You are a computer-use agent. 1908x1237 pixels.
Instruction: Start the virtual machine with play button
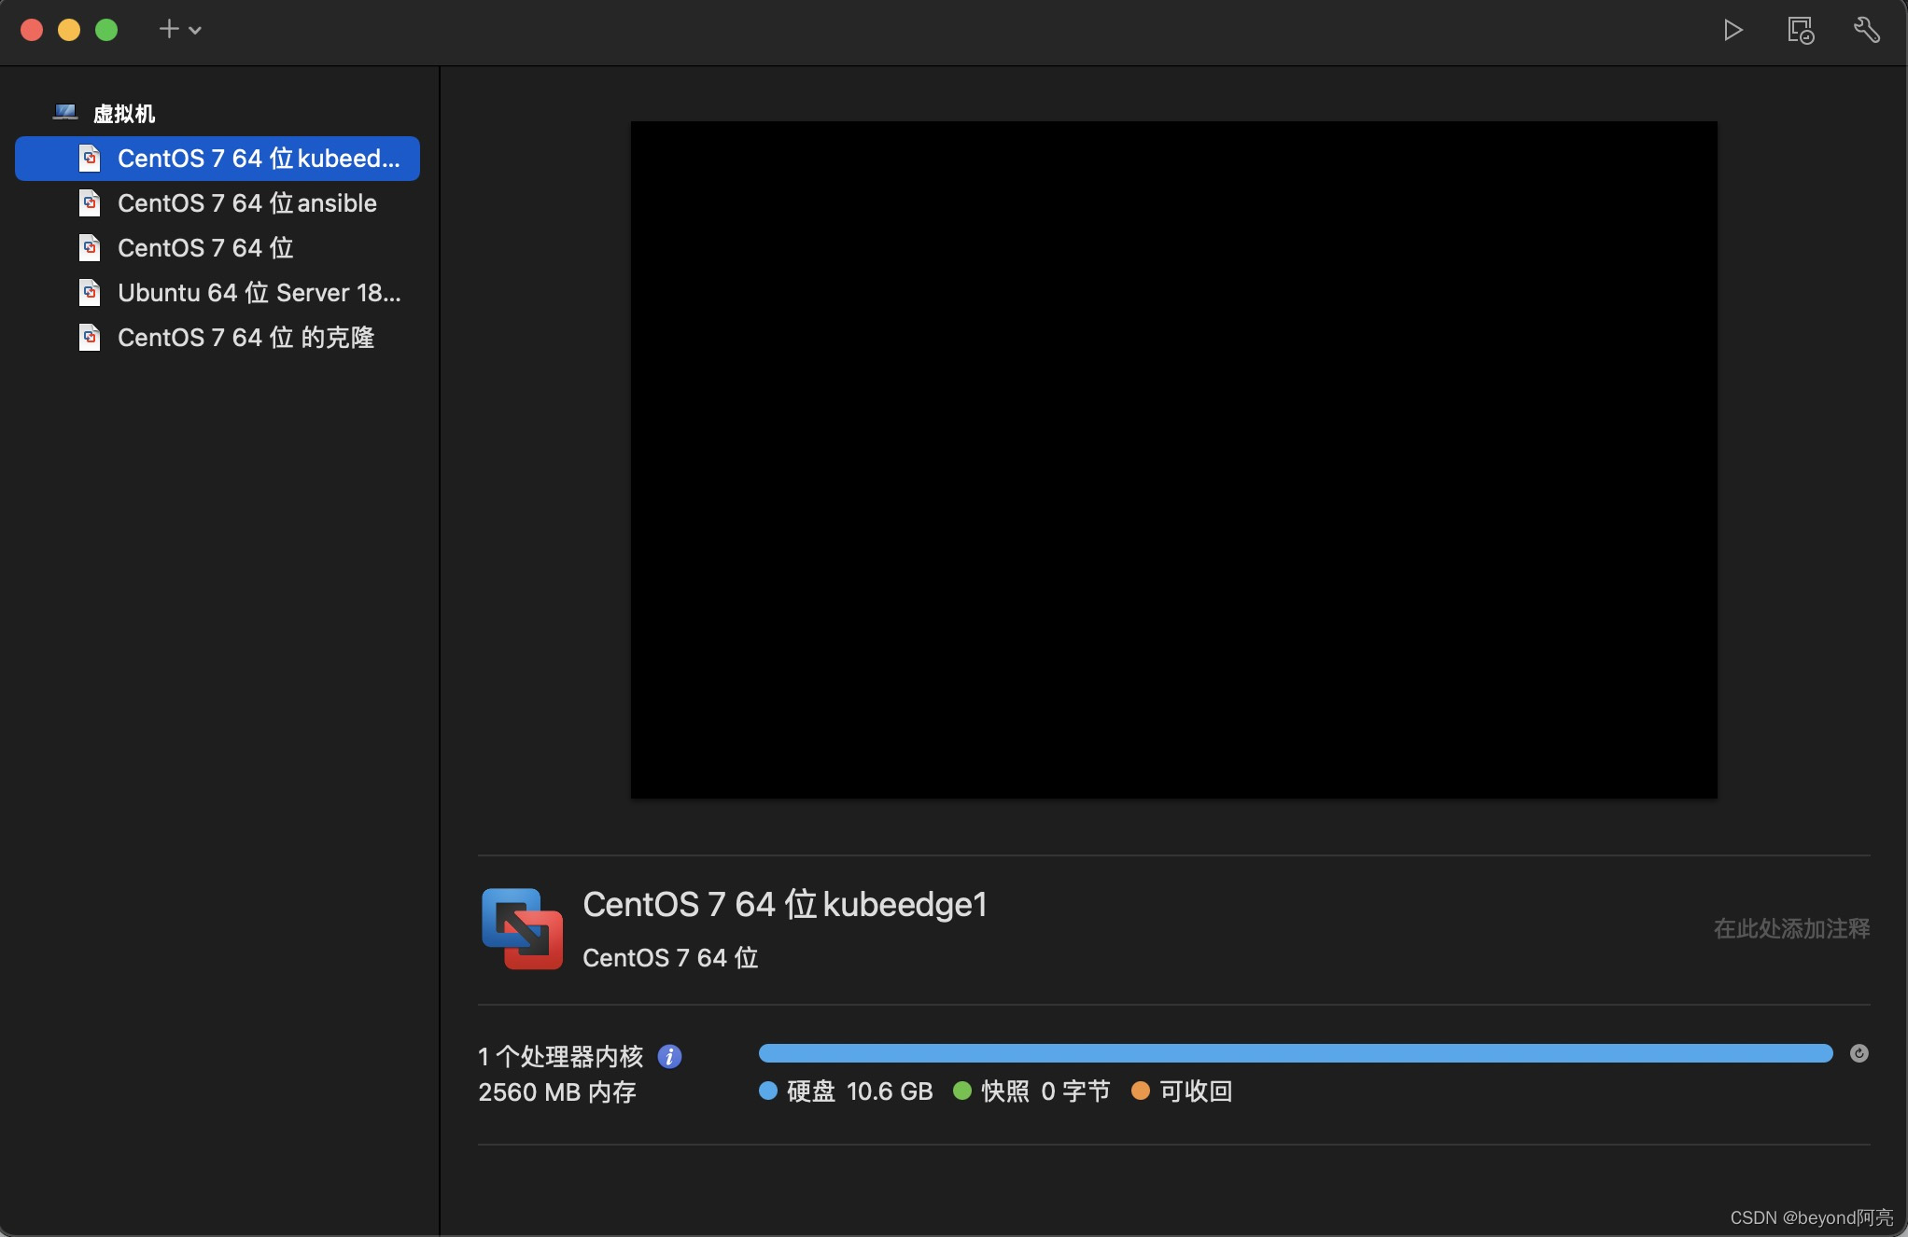click(x=1733, y=30)
